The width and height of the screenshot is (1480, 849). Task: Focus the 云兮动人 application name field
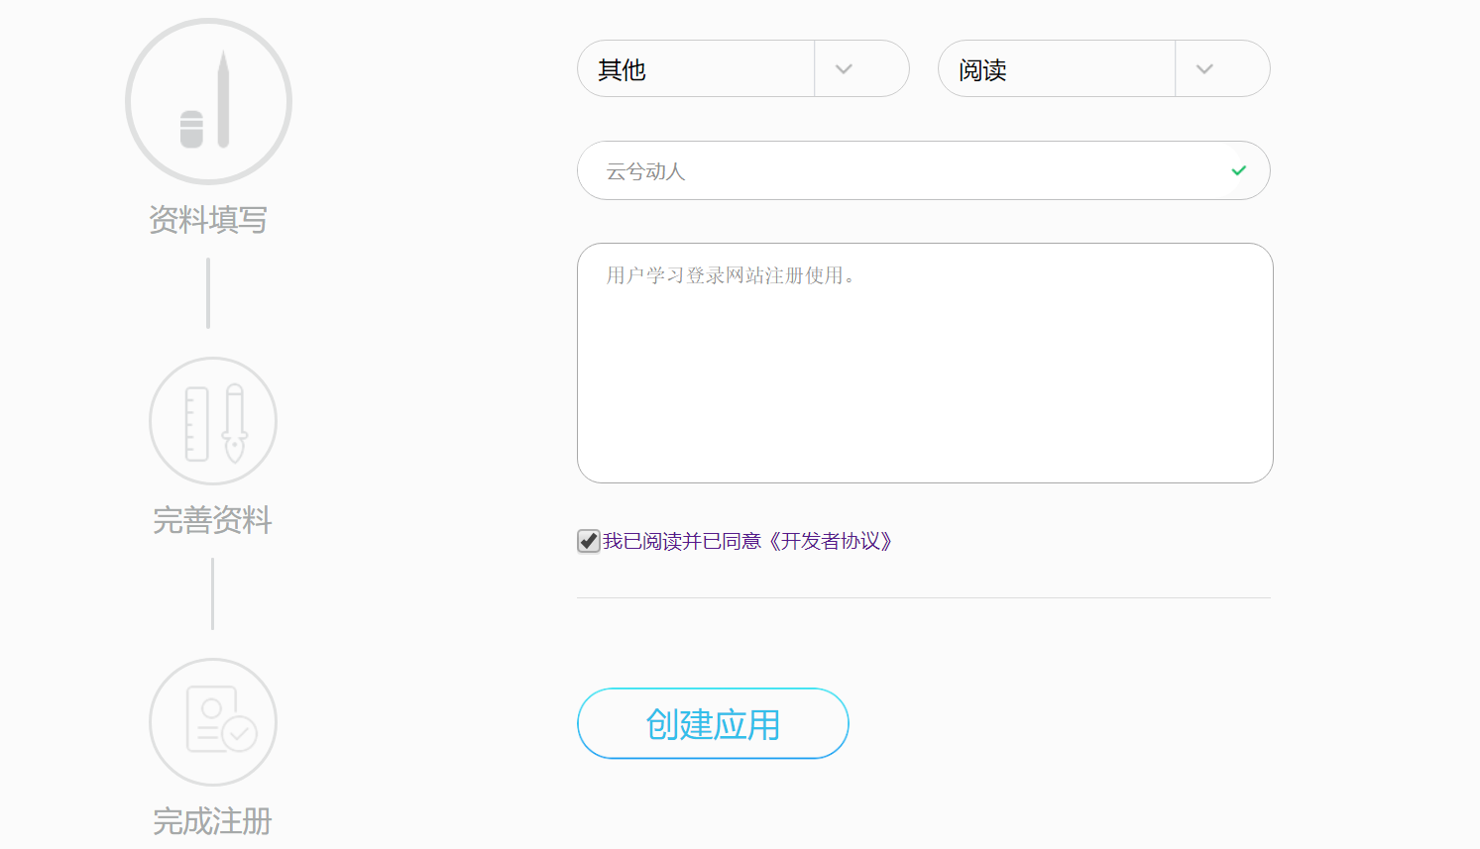click(x=923, y=170)
